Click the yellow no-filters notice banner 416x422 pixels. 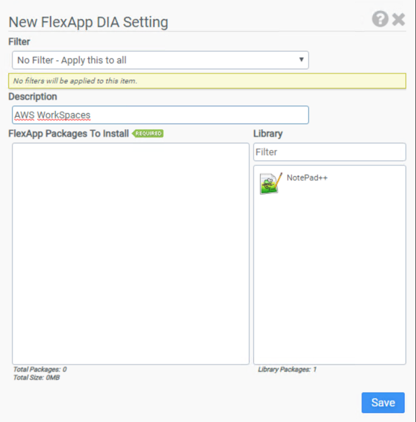pyautogui.click(x=207, y=81)
